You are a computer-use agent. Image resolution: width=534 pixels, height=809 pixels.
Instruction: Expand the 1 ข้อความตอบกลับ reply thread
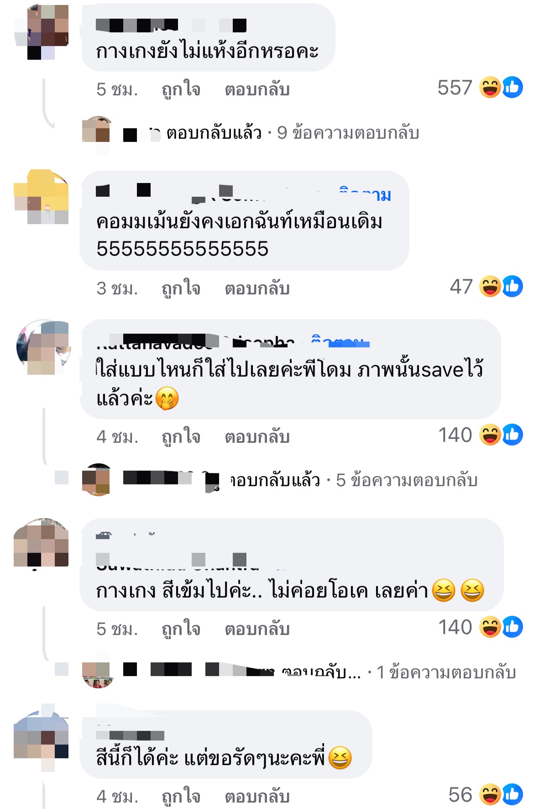tap(446, 672)
